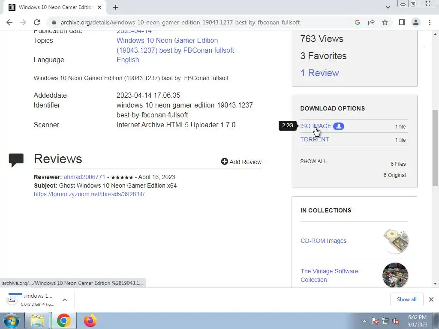Click the Chrome taskbar icon
This screenshot has height=329, width=439.
pyautogui.click(x=63, y=320)
